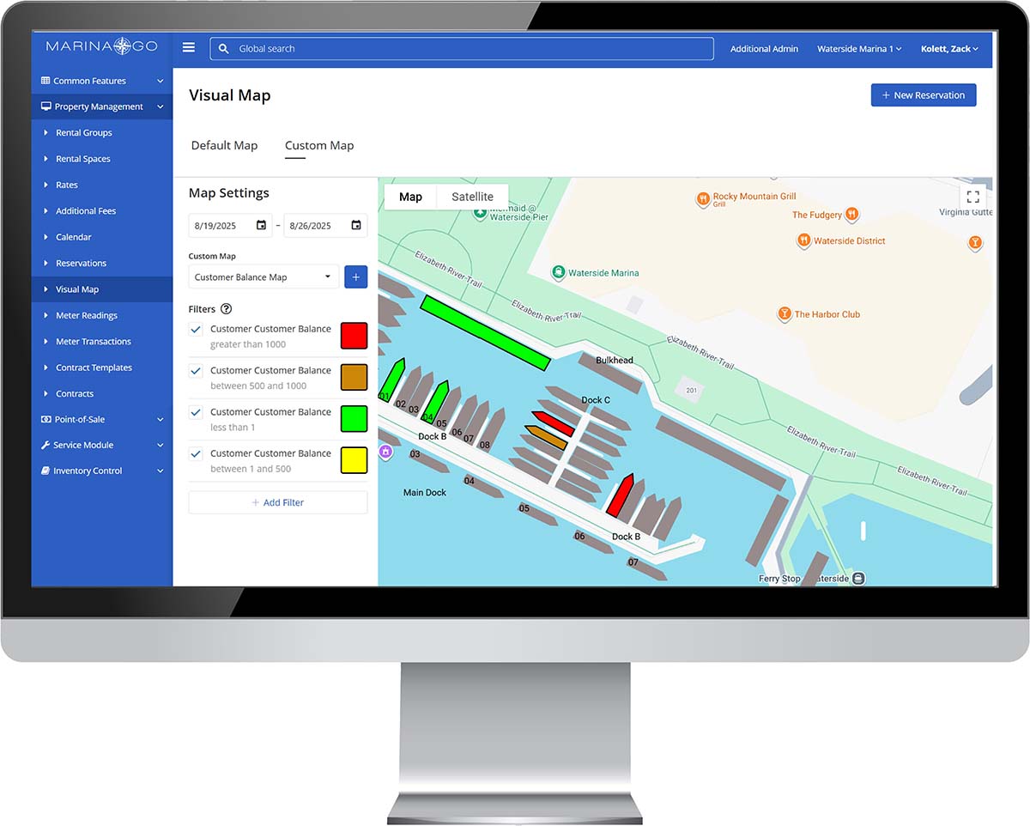Toggle the less than 1 balance filter
Viewport: 1030px width, 826px height.
point(196,412)
